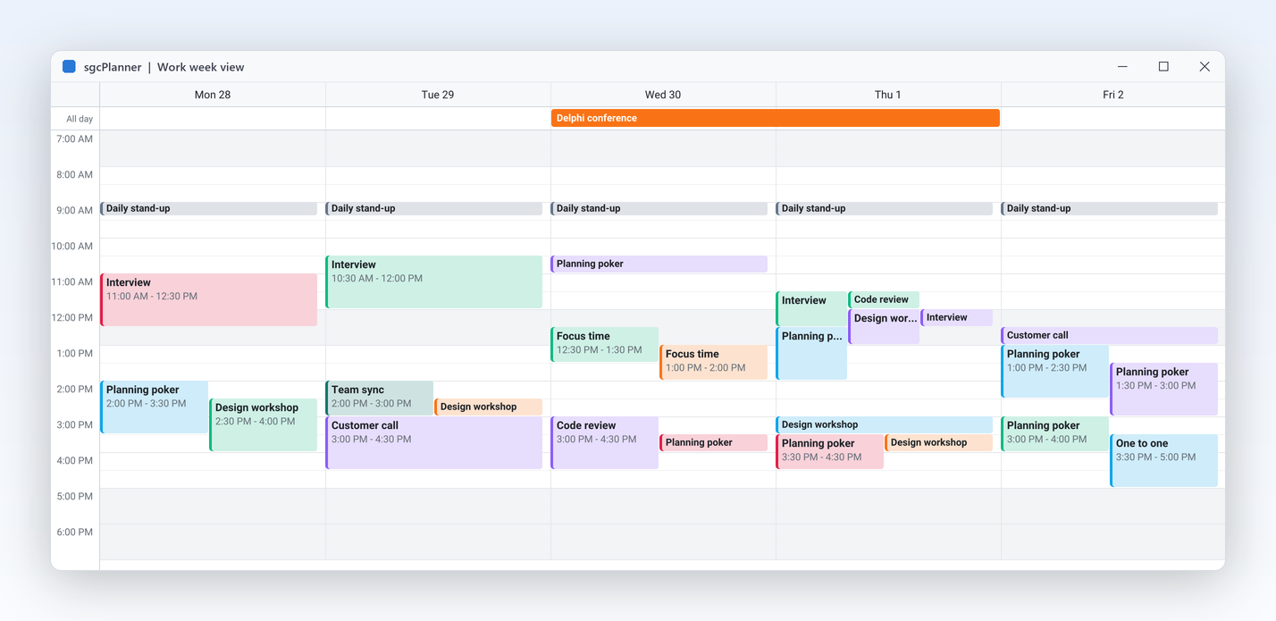Open Focus time 12:30 PM - 1:30 PM
Viewport: 1276px width, 621px height.
[x=605, y=344]
